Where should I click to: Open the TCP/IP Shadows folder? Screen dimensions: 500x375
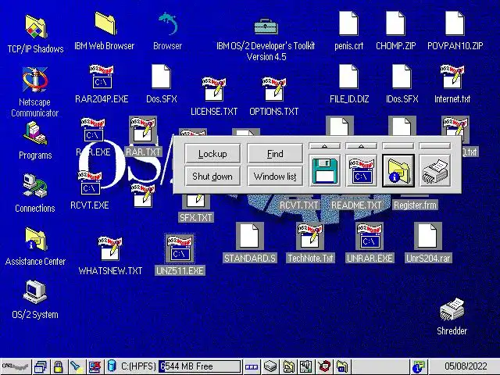[x=36, y=27]
